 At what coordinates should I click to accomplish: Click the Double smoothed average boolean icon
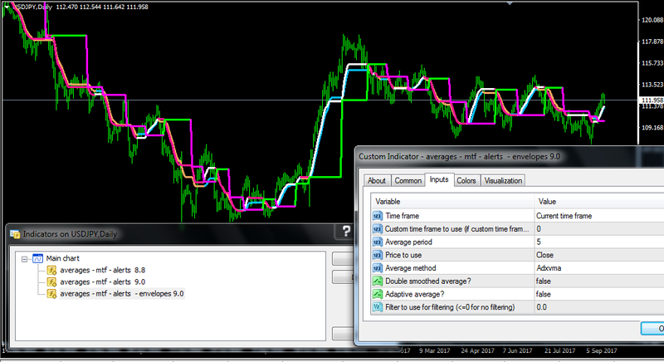[x=377, y=281]
